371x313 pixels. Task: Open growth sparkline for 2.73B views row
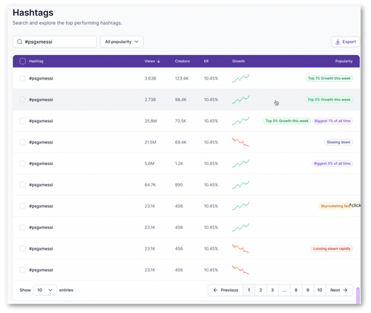[x=240, y=100]
